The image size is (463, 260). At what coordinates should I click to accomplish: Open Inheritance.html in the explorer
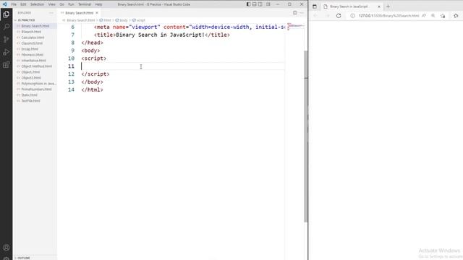[x=33, y=61]
